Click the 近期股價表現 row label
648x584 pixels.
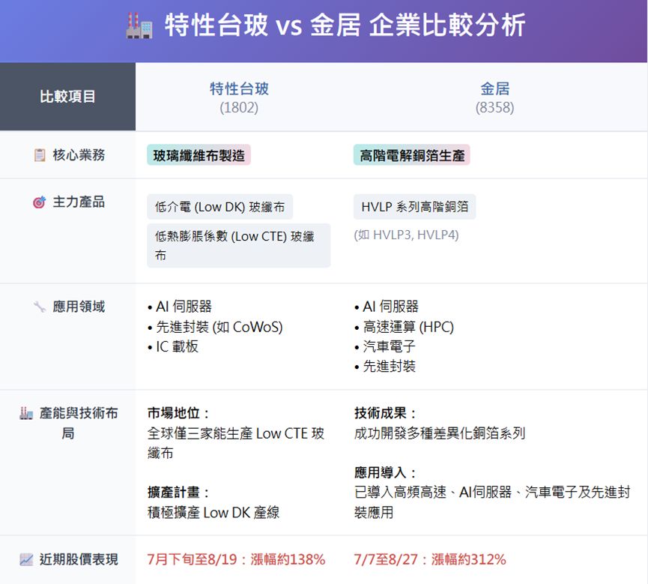pos(79,559)
